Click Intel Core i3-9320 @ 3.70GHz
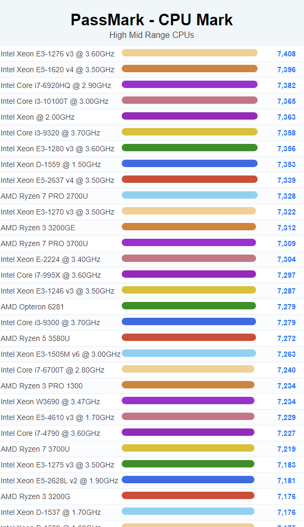 pyautogui.click(x=51, y=133)
